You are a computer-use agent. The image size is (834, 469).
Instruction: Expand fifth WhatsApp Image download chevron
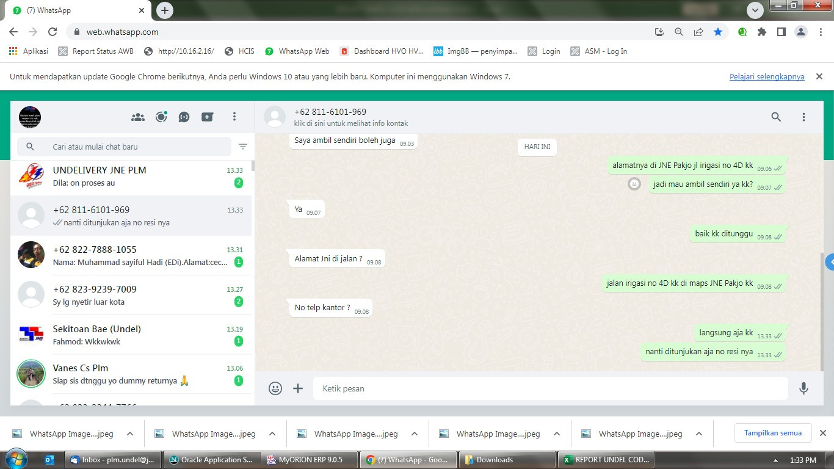coord(699,434)
